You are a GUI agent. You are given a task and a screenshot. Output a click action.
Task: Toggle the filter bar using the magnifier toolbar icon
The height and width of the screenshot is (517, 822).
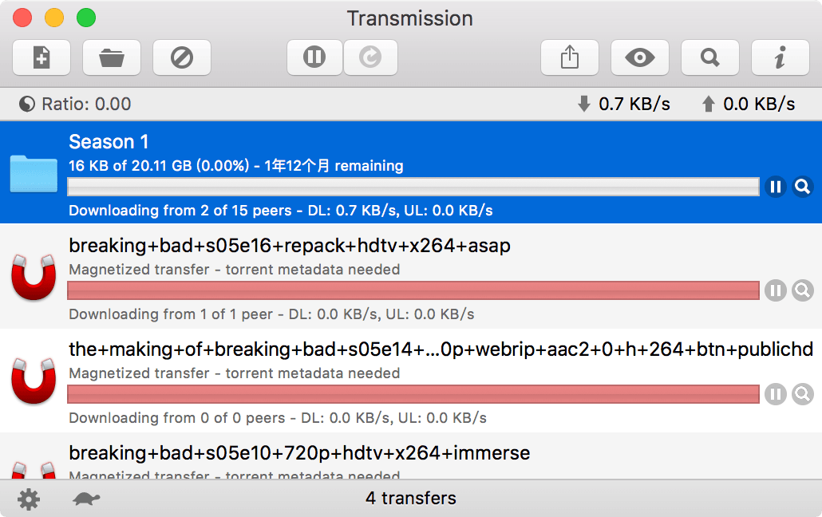coord(710,57)
